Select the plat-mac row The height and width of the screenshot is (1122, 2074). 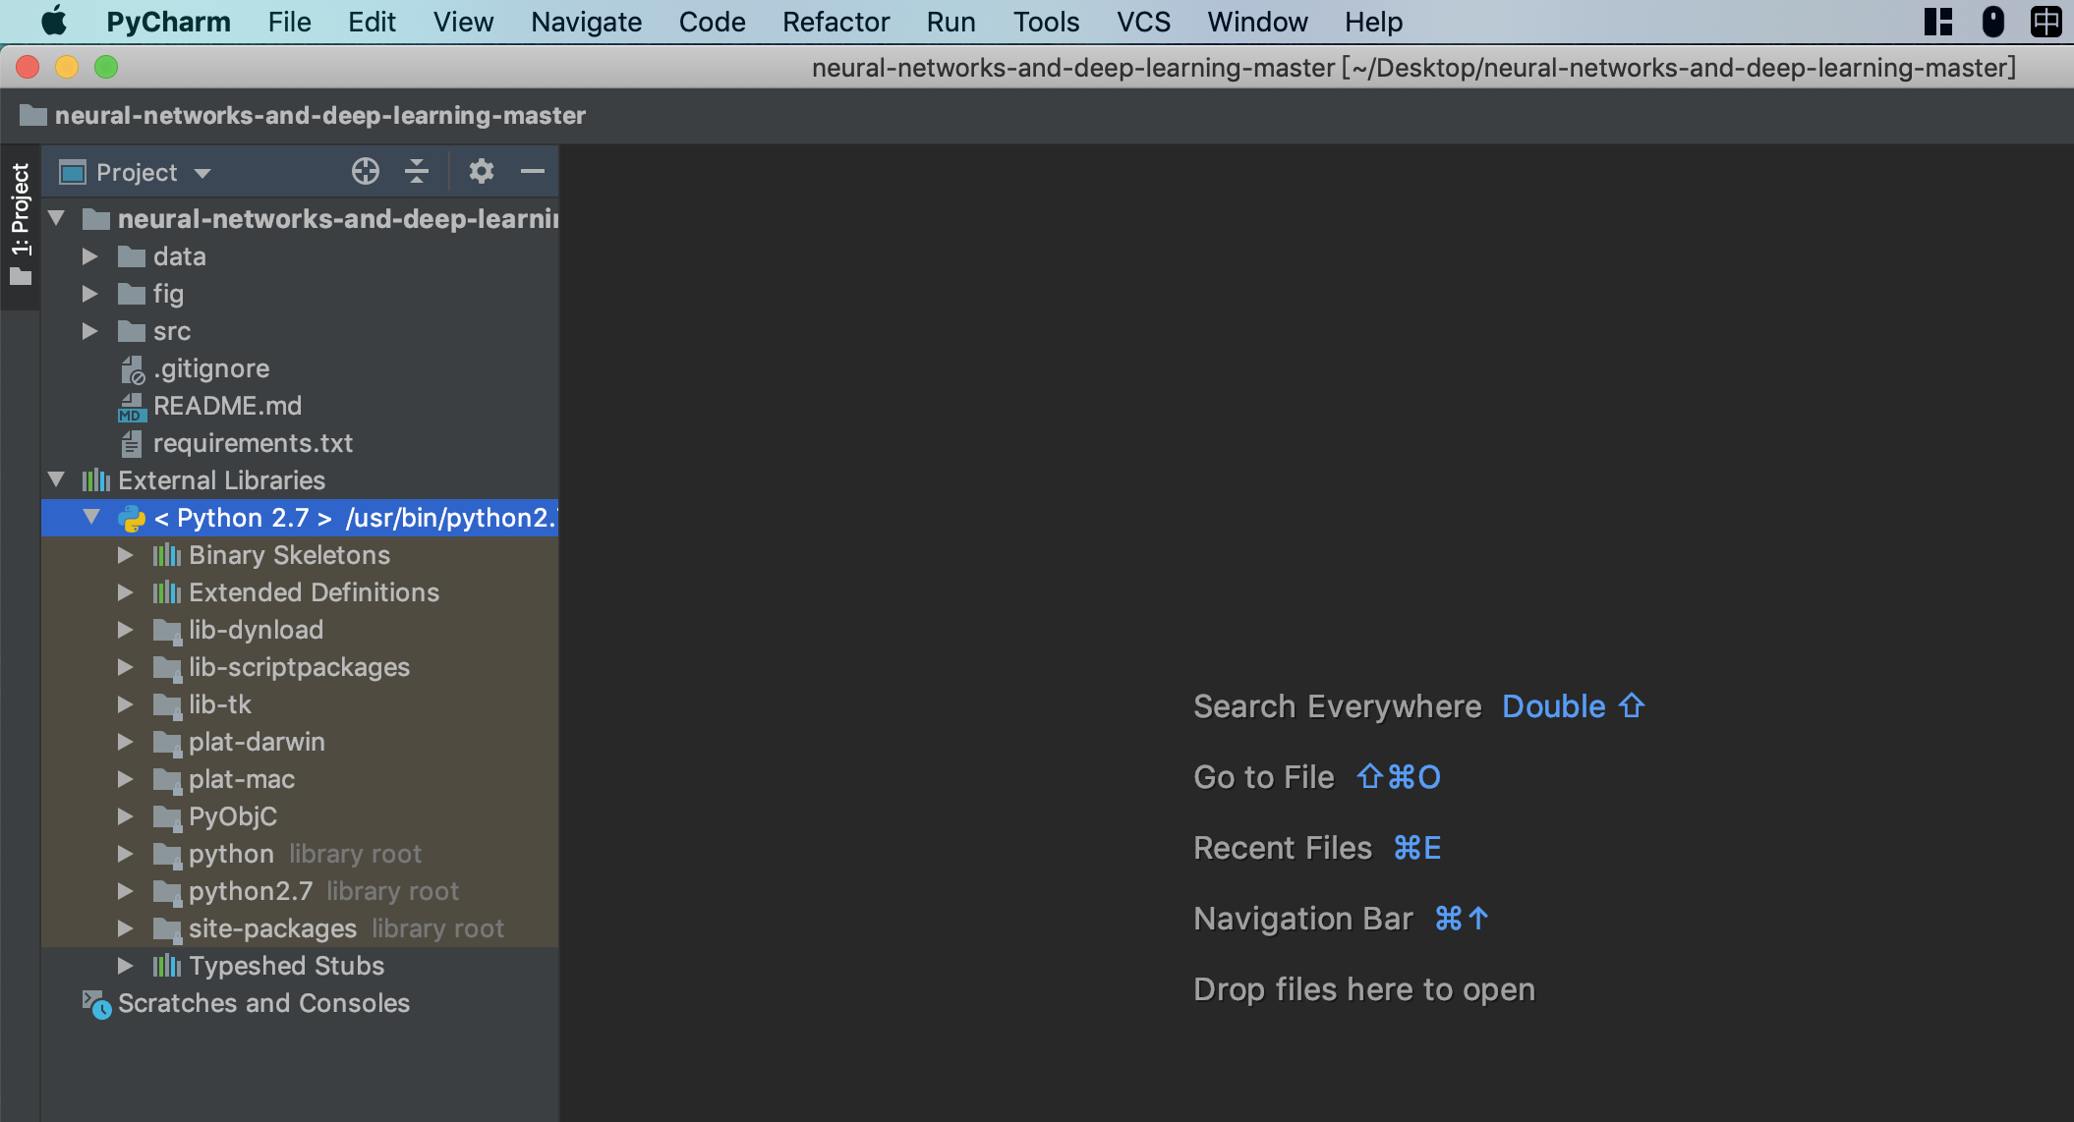click(x=300, y=780)
